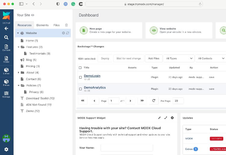Expand the About folder
Image resolution: width=226 pixels, height=155 pixels.
(x=18, y=73)
